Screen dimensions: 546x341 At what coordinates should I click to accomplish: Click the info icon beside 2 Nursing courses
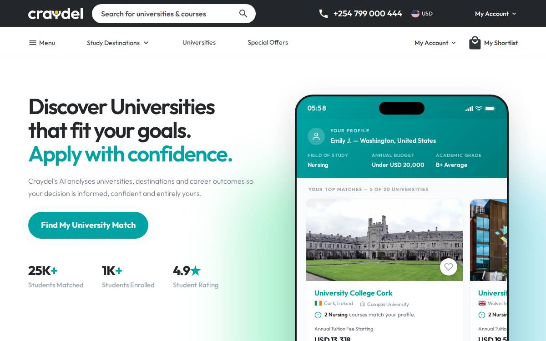318,315
